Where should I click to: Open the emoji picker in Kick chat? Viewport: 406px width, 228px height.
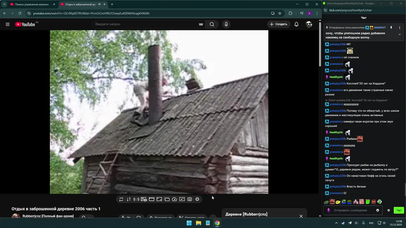(377, 210)
